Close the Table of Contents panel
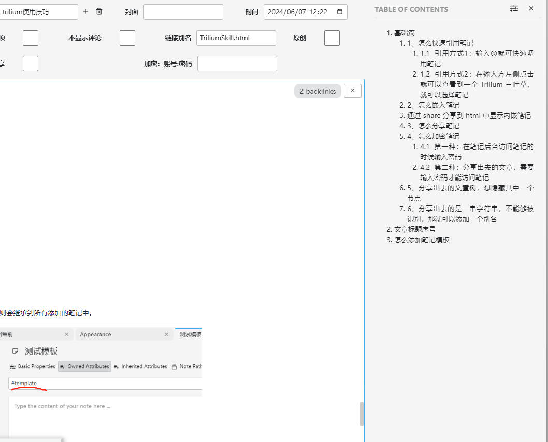Screen dimensions: 548x442 (x=531, y=9)
